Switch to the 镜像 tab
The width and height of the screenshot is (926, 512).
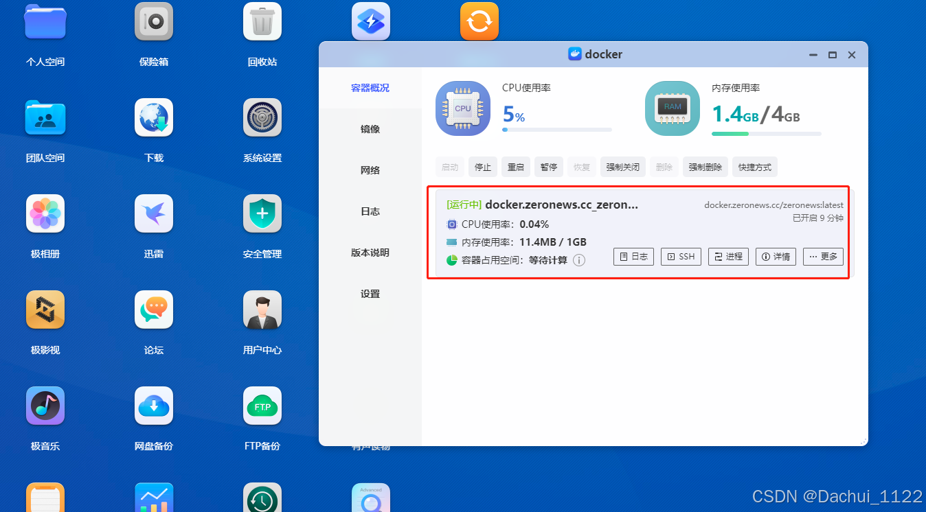coord(370,129)
